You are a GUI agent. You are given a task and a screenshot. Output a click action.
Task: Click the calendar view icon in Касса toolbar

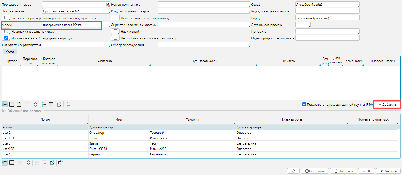(19, 104)
